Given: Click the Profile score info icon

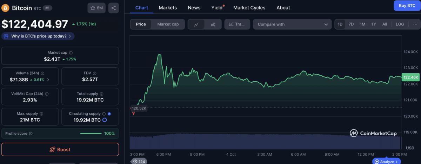Looking at the screenshot, I should pos(31,133).
